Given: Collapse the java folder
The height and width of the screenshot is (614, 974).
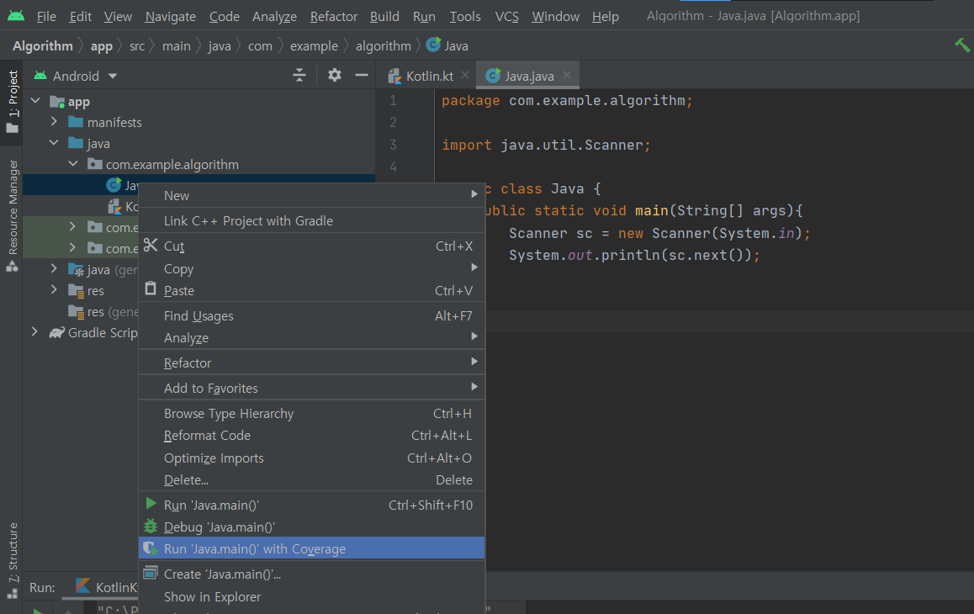Looking at the screenshot, I should (54, 143).
